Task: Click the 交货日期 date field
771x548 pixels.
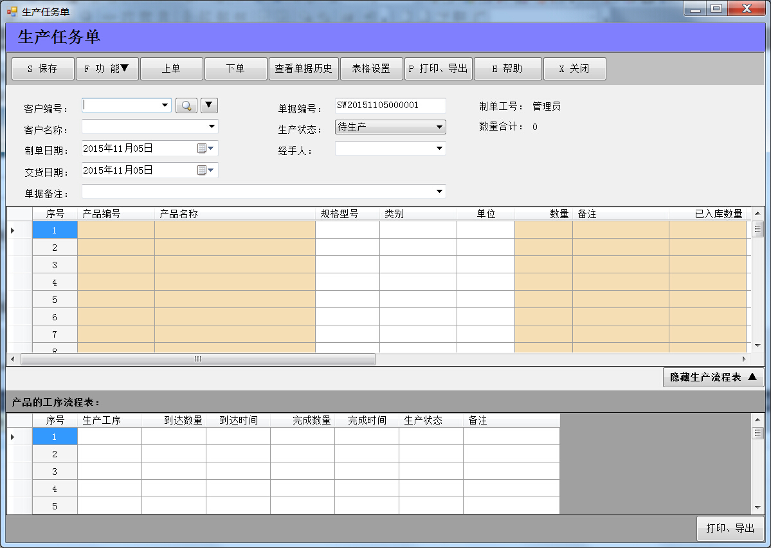Action: (x=150, y=170)
